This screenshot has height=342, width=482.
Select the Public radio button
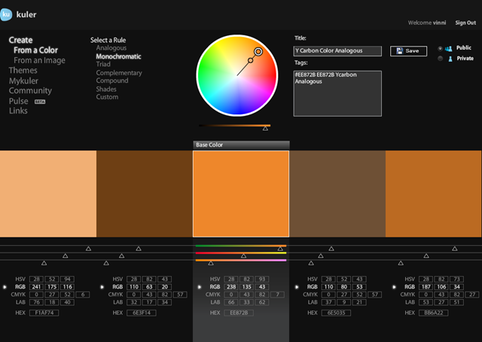tap(440, 48)
